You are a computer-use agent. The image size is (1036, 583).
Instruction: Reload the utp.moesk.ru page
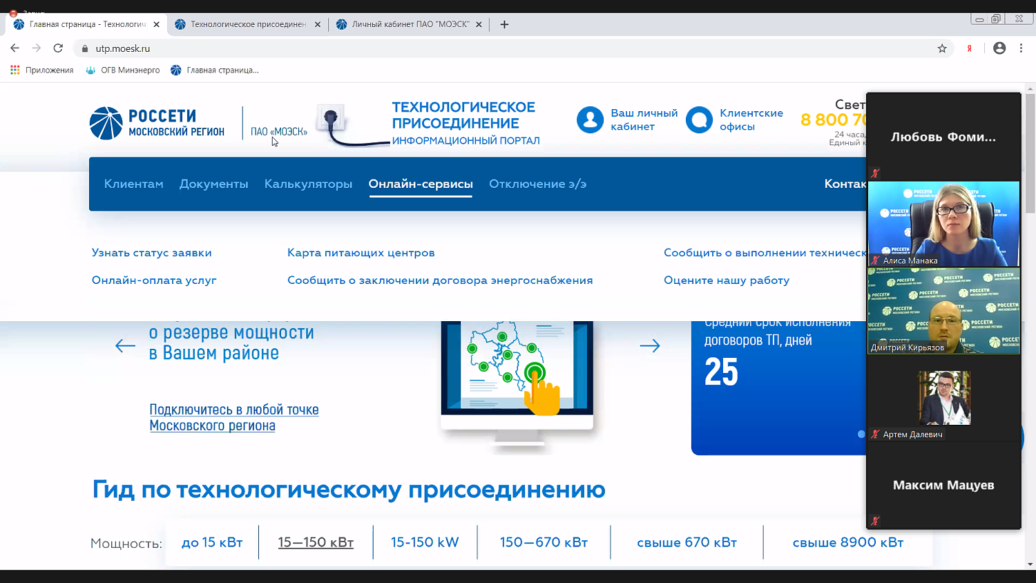point(58,48)
